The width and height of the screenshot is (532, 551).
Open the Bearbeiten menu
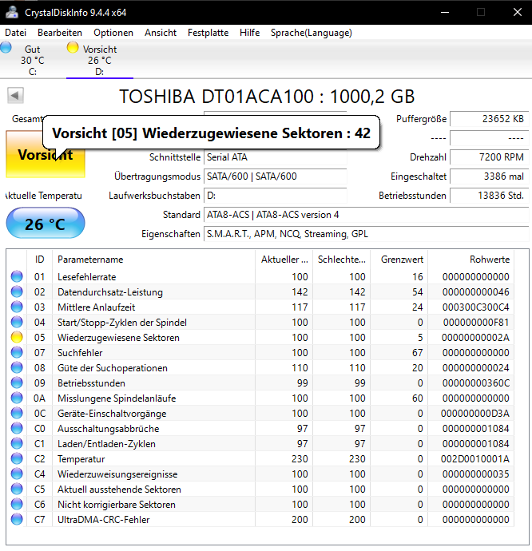60,33
